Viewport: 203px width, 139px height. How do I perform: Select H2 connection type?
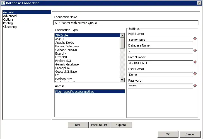[88, 75]
